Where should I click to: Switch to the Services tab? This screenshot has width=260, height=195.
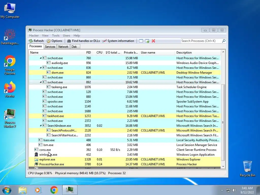pyautogui.click(x=50, y=47)
